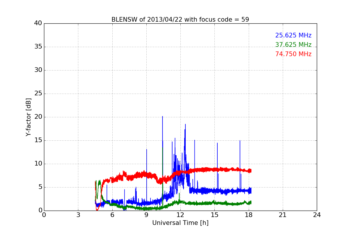Select the red legend entry "74.750 MHz"
The height and width of the screenshot is (234, 352).
(293, 54)
